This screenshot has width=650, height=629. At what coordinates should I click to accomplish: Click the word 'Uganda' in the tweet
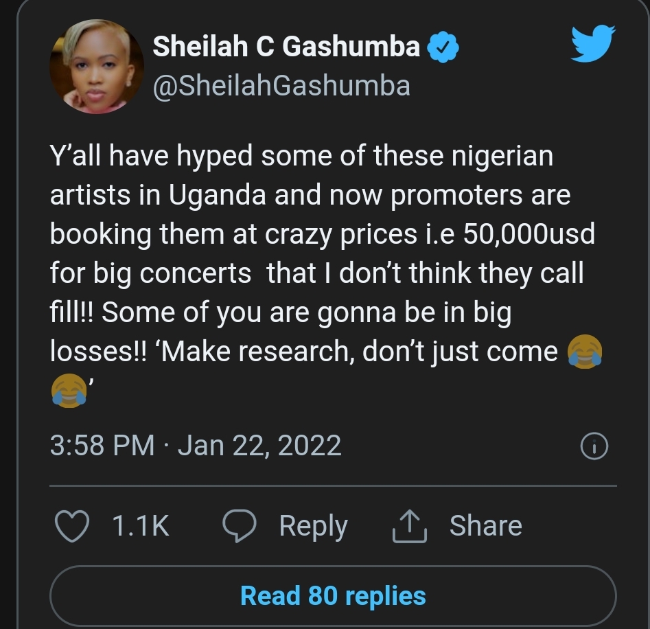217,196
